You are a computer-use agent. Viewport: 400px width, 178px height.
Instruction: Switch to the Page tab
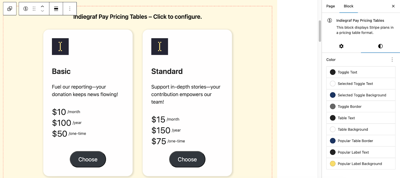point(330,6)
